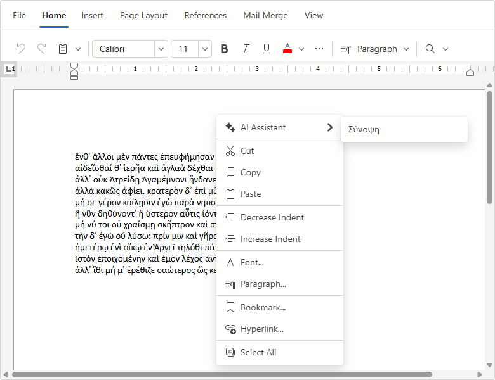Open the File tab

(19, 15)
